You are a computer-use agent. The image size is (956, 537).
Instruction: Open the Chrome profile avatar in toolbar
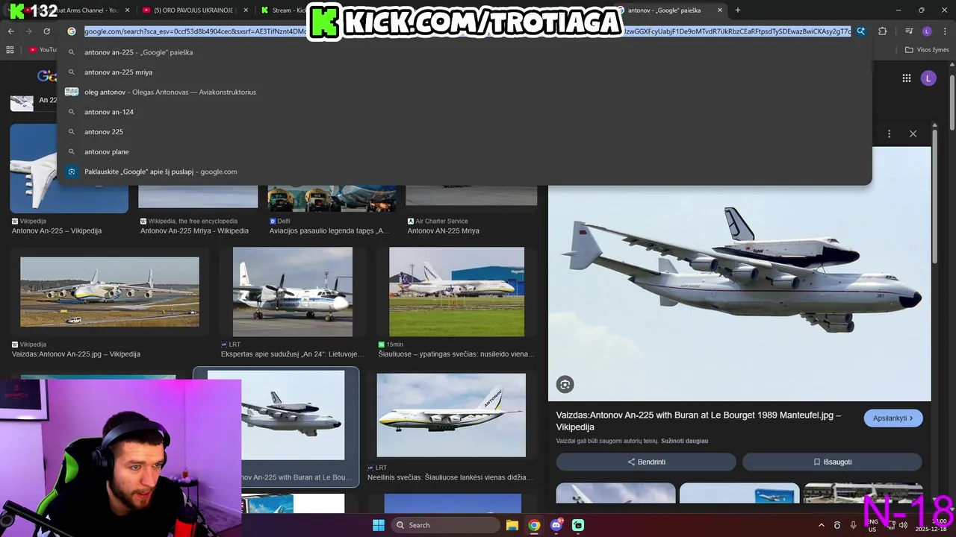pos(927,31)
